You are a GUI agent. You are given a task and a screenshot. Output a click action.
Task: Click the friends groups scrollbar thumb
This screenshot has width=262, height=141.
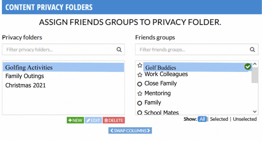255,75
